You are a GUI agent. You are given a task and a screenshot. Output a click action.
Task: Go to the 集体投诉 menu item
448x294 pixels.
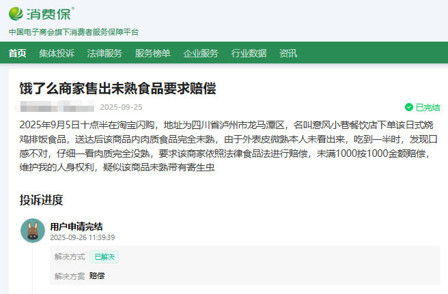click(57, 53)
